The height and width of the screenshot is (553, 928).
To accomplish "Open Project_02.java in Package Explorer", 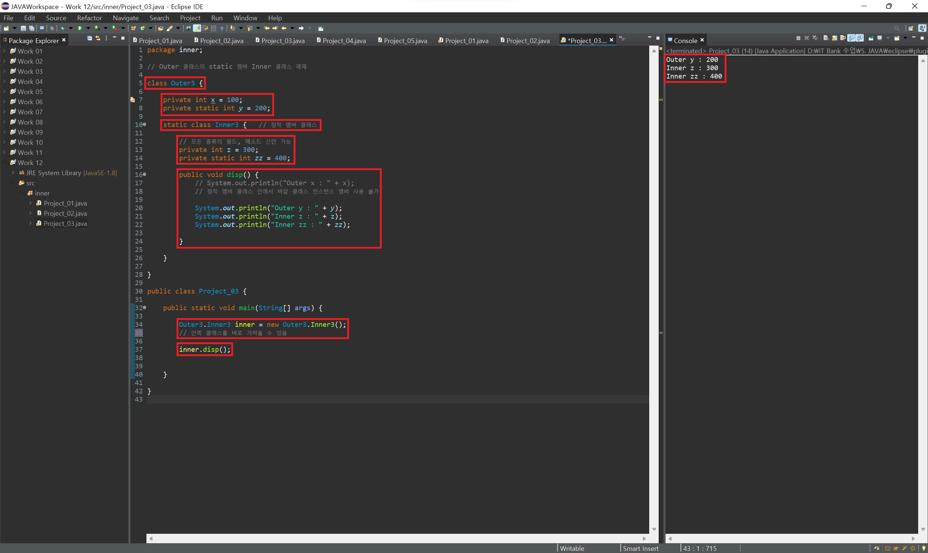I will [x=65, y=213].
